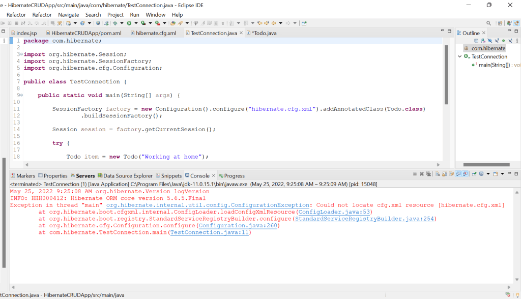Open the Configuration.java:260 stack trace link

[238, 226]
